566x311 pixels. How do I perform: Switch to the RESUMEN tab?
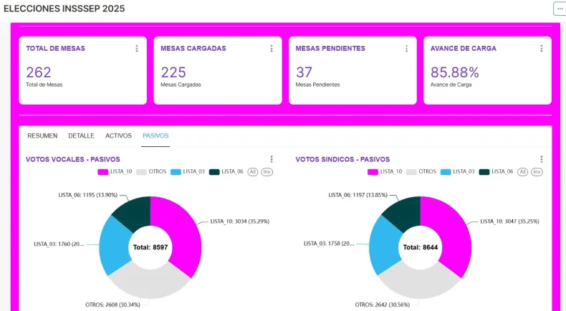(42, 135)
